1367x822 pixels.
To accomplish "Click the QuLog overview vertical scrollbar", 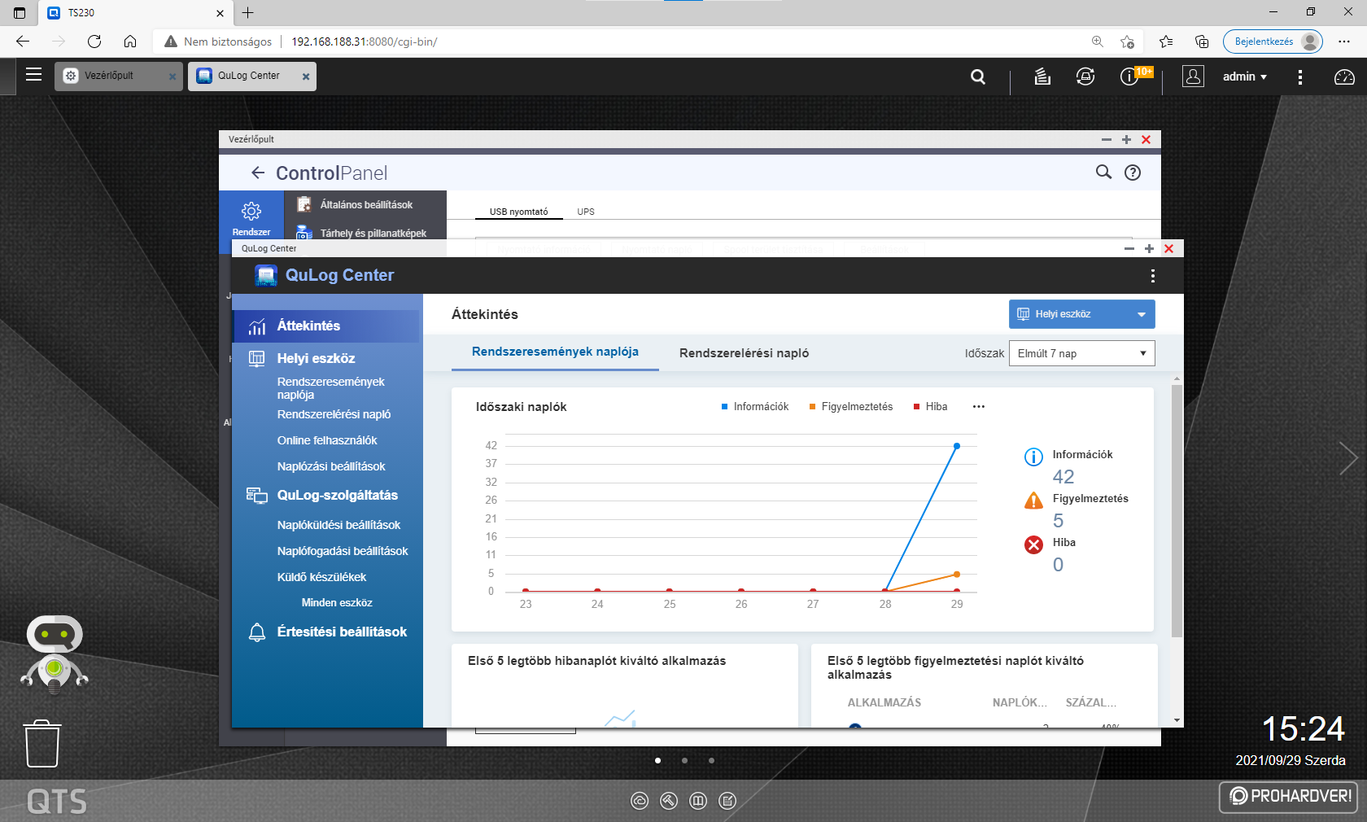I will pos(1177,511).
